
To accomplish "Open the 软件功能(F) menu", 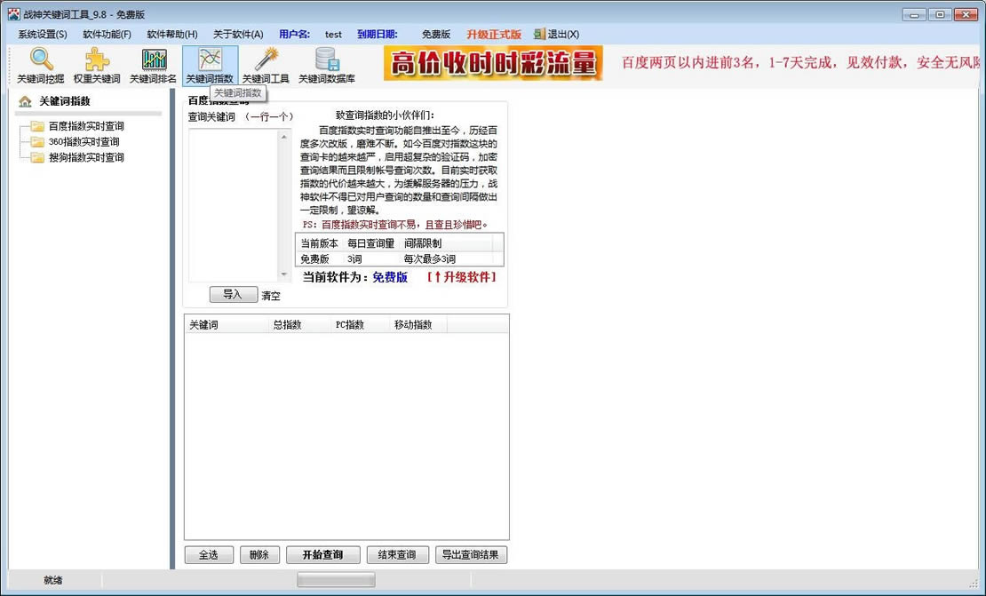I will 107,35.
